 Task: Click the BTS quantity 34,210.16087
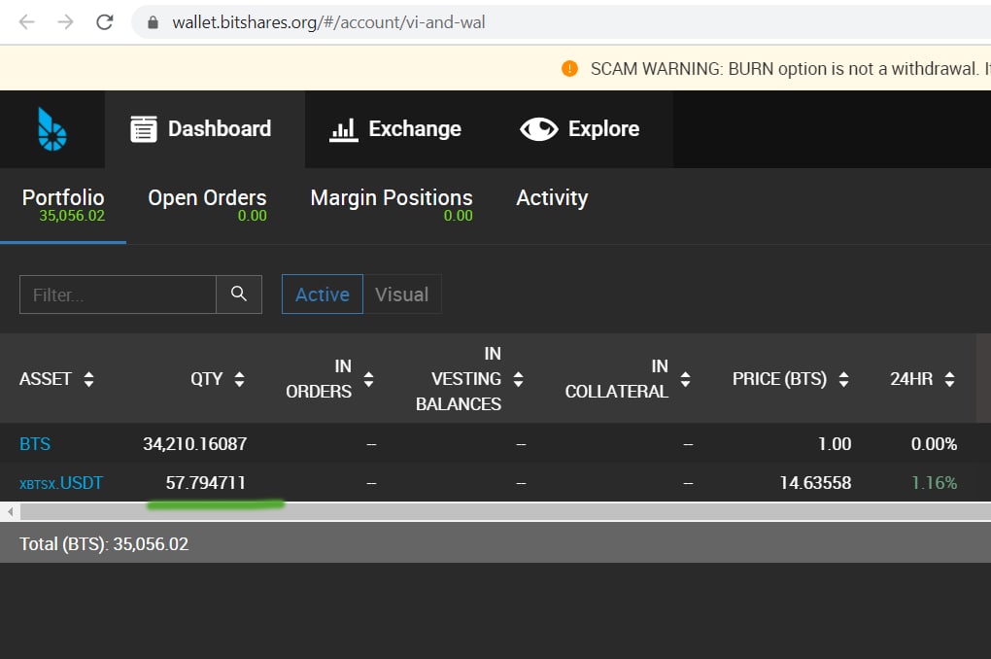click(x=194, y=444)
